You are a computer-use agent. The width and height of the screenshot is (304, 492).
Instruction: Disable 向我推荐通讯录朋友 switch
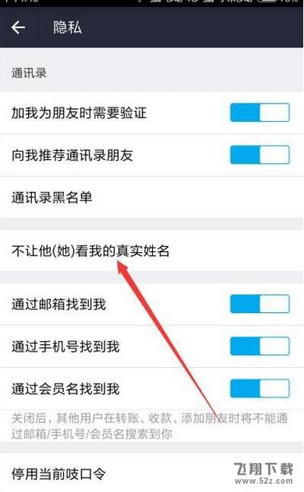tap(260, 155)
